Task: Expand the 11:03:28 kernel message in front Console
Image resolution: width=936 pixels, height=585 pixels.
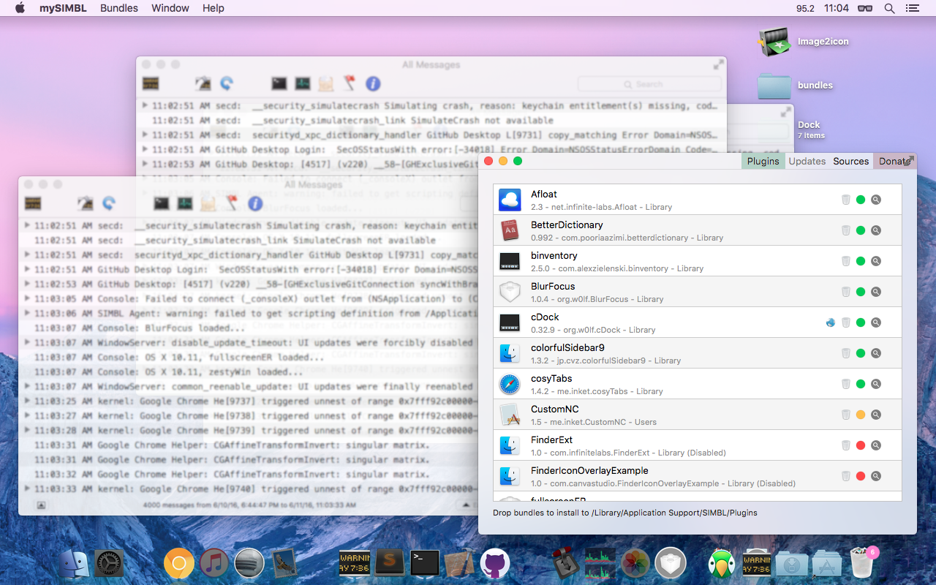Action: pyautogui.click(x=28, y=430)
